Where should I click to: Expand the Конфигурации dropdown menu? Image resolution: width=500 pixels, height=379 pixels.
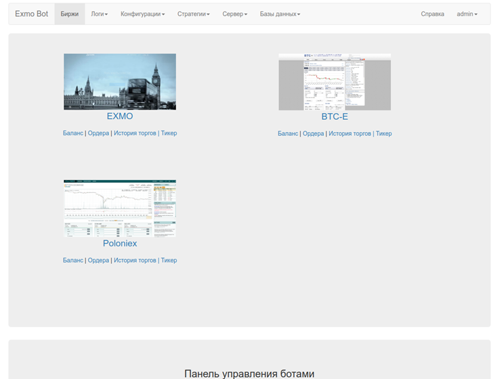point(142,14)
